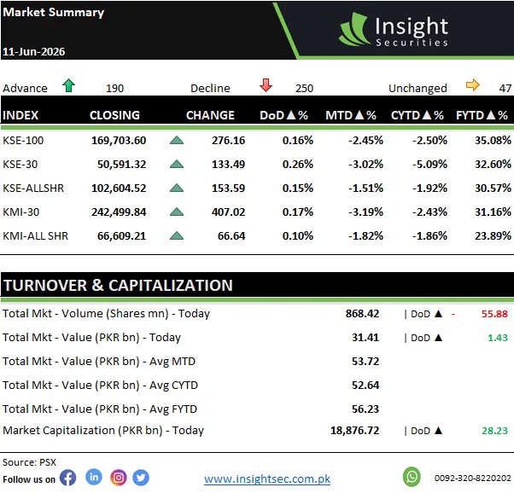
Task: Click the KSE-100 FYTD value 35.08%
Action: (493, 141)
